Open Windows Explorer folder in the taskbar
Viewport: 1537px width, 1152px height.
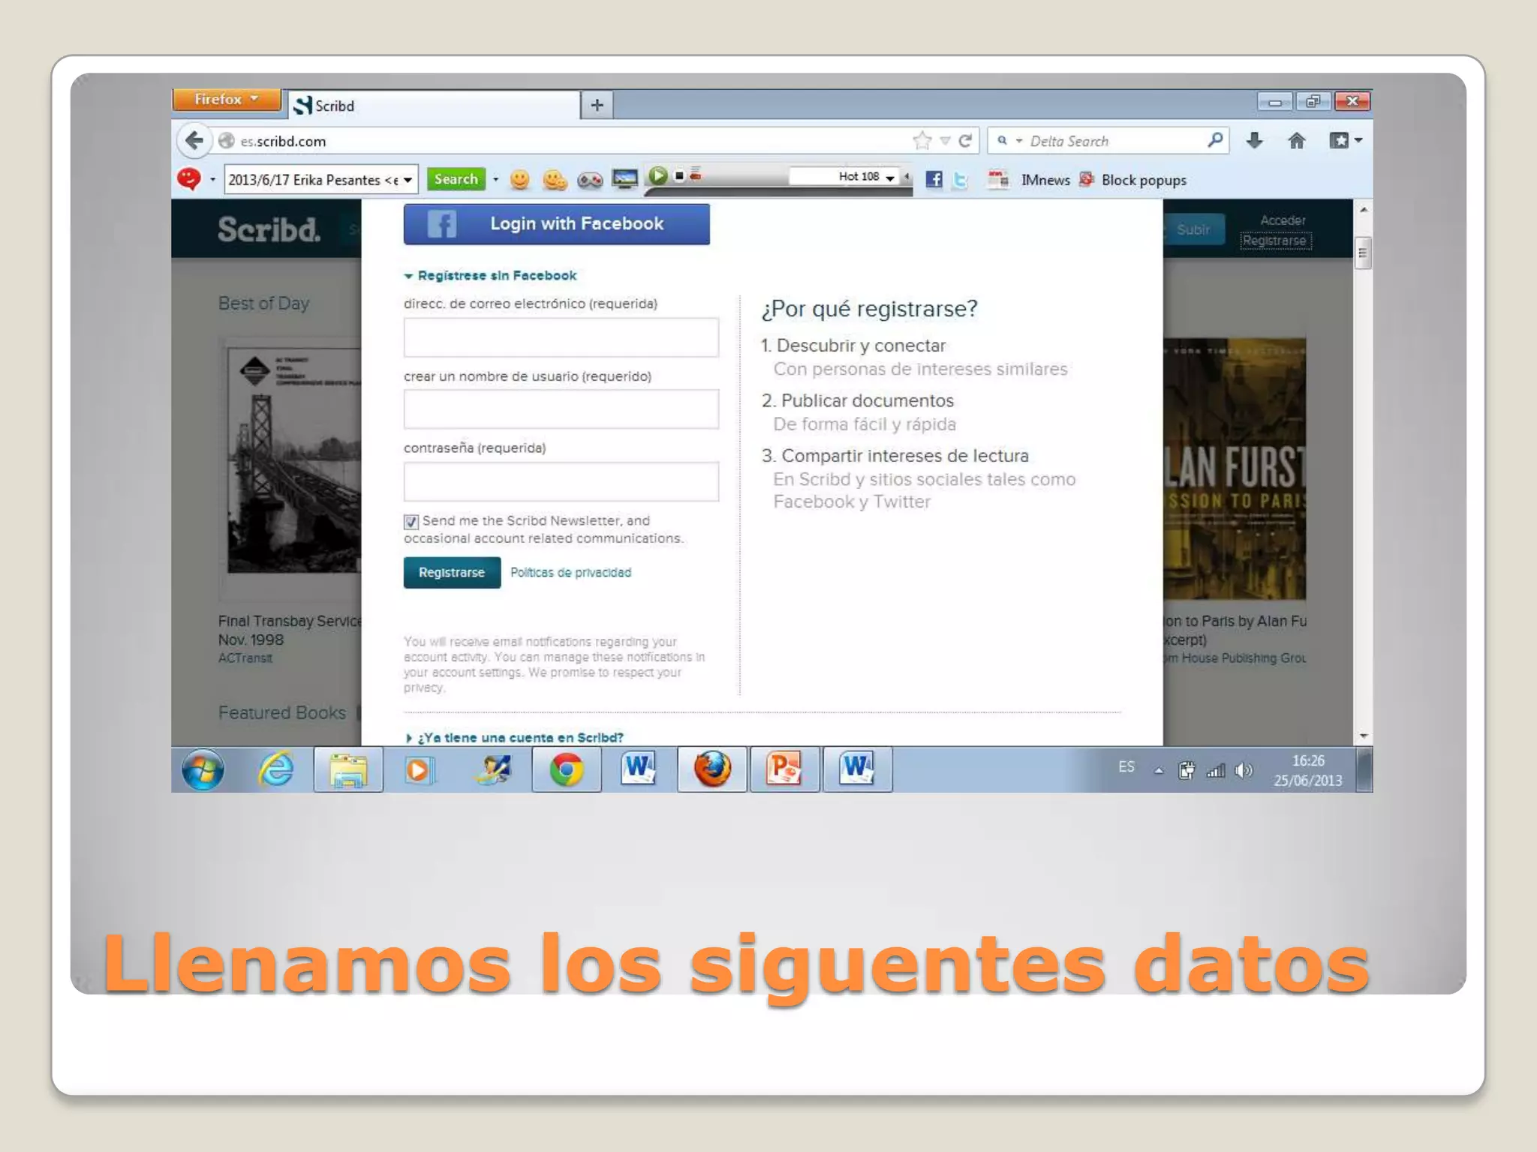348,769
